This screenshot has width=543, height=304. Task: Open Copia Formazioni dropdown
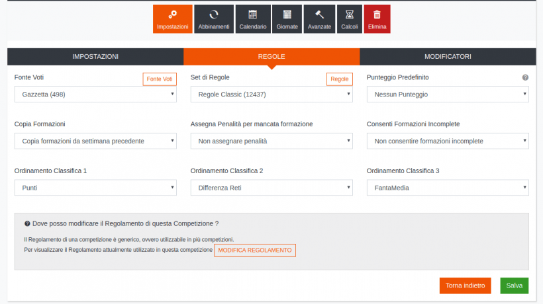[95, 141]
